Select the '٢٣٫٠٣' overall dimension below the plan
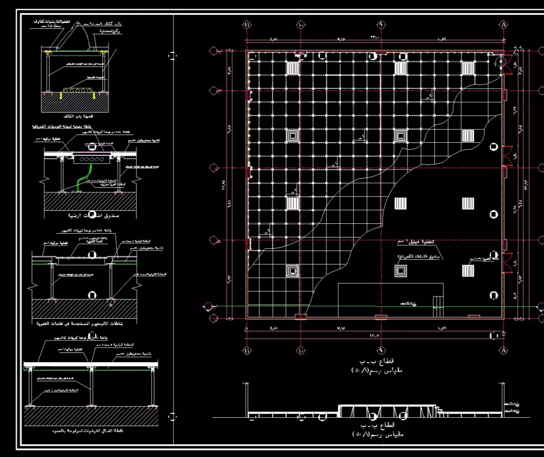This screenshot has width=544, height=457. pos(376,336)
